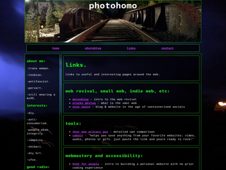Click the '-lesbian.' sidebar line

pos(35,75)
